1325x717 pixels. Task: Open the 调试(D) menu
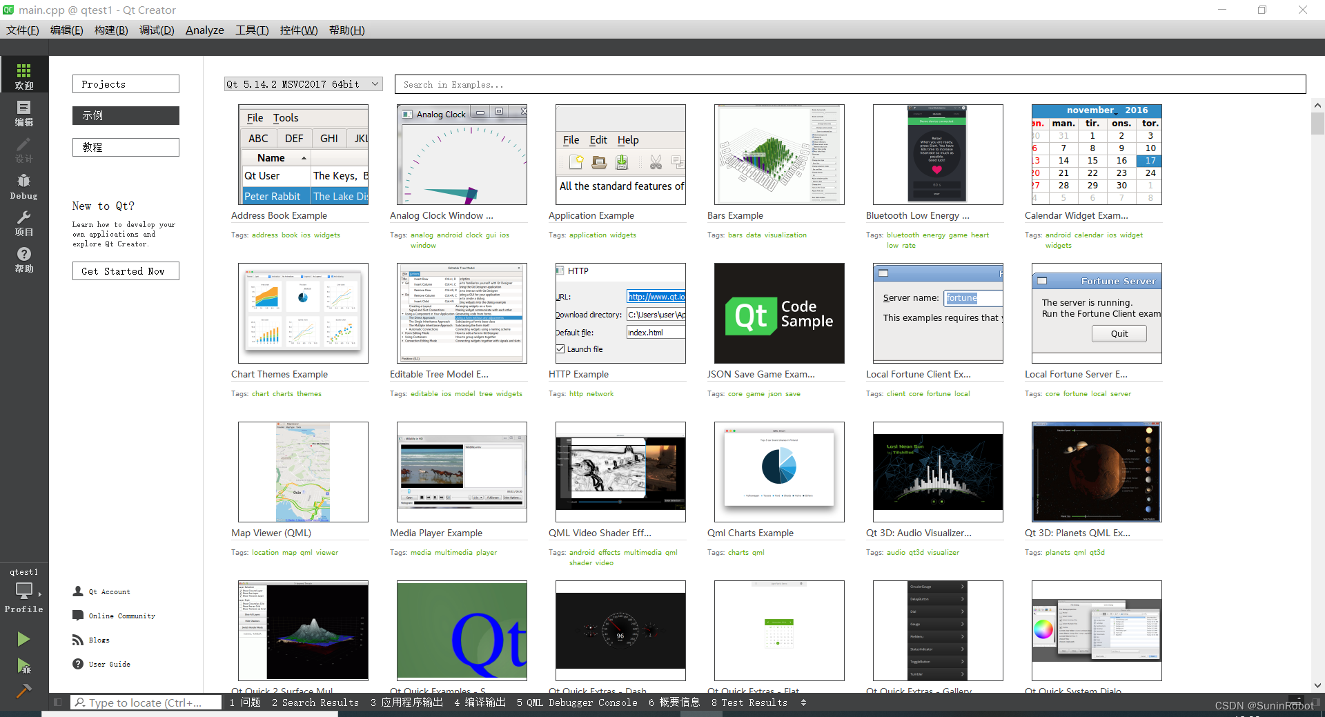pyautogui.click(x=157, y=30)
